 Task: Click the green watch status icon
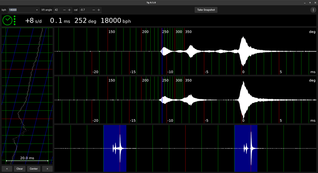tap(7, 20)
